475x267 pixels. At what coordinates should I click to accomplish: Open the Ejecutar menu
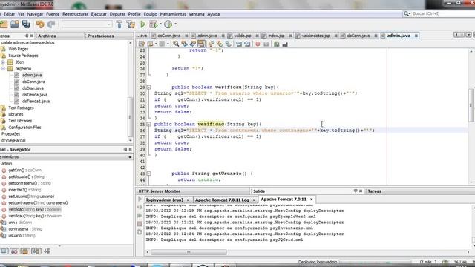(x=99, y=14)
